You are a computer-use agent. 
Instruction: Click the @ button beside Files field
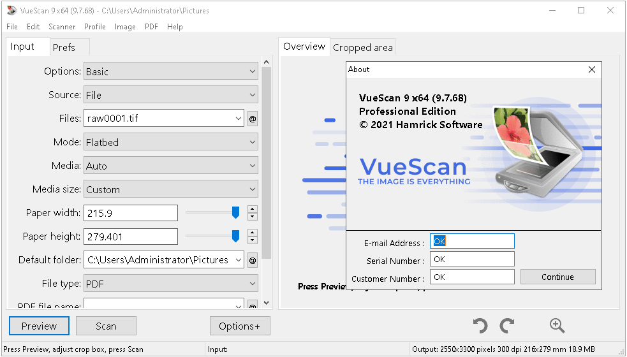point(253,119)
